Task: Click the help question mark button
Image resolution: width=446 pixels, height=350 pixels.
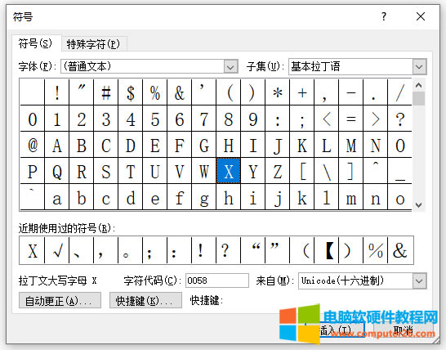Action: pyautogui.click(x=384, y=16)
